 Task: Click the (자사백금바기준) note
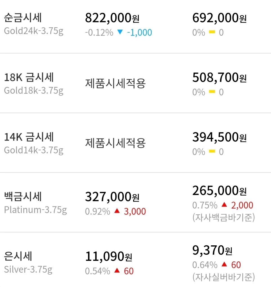pyautogui.click(x=223, y=217)
